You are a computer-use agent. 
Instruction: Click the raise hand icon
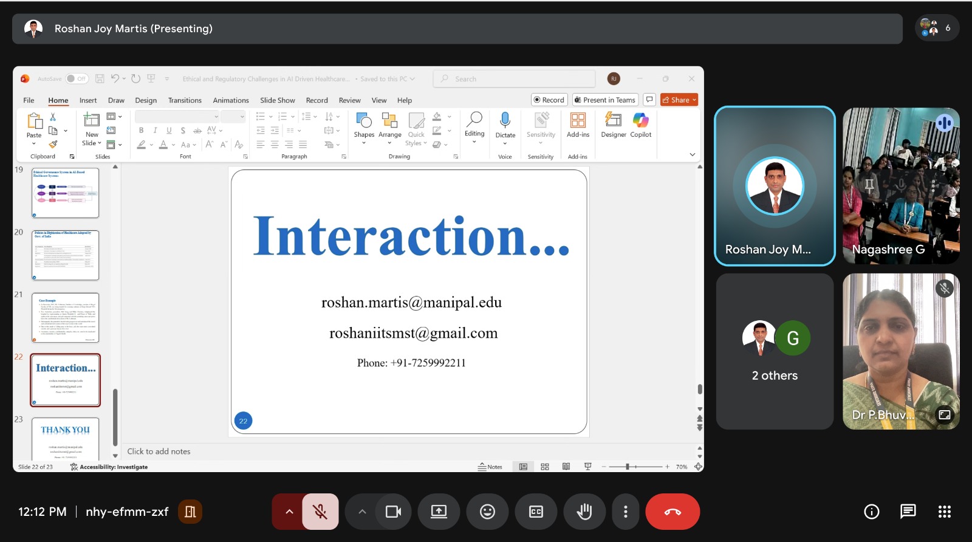coord(584,512)
